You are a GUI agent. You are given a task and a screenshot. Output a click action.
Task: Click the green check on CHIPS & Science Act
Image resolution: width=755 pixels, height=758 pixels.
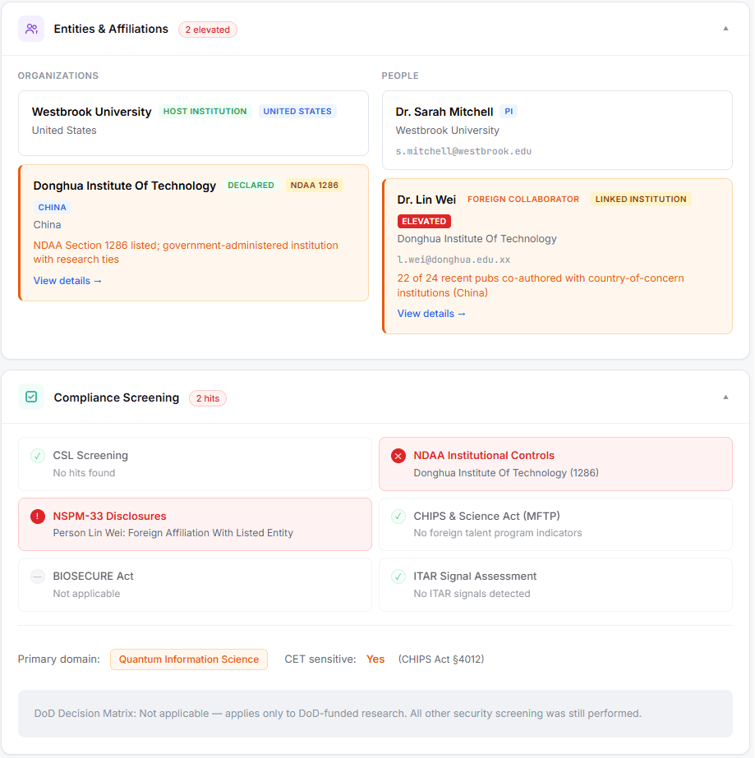pyautogui.click(x=398, y=515)
